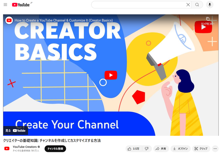222x154 pixels.
Task: Go to YouTube home via logo
Action: click(21, 5)
